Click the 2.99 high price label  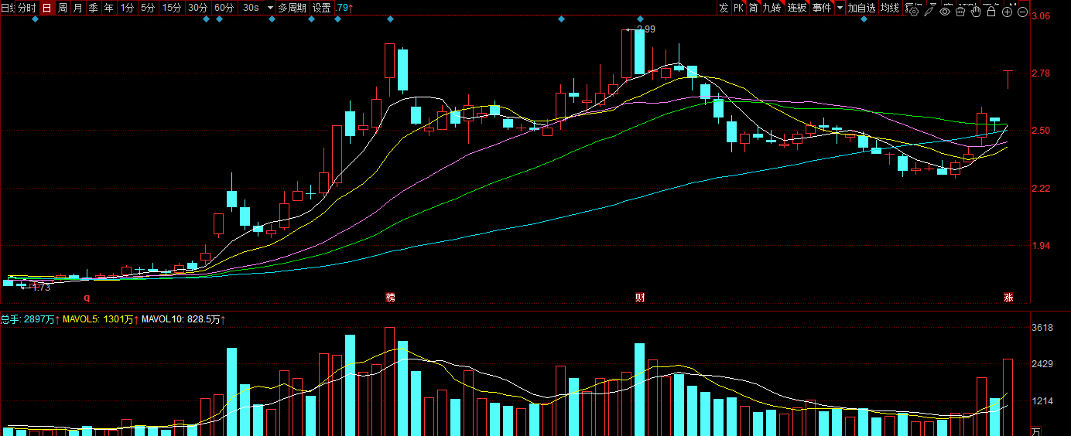(x=645, y=29)
